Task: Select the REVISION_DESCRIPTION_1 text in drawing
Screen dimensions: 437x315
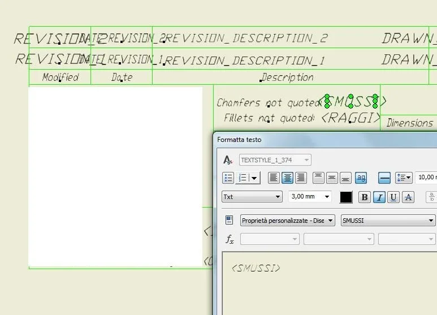Action: click(x=245, y=60)
